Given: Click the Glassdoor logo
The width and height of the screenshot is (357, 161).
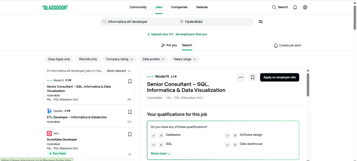Looking at the screenshot, I should pyautogui.click(x=55, y=7).
